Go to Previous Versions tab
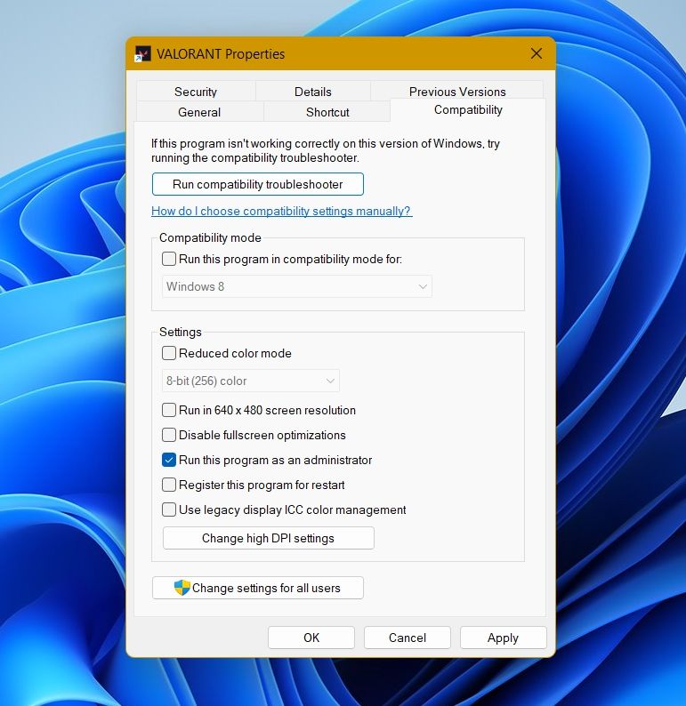Image resolution: width=686 pixels, height=706 pixels. point(456,92)
